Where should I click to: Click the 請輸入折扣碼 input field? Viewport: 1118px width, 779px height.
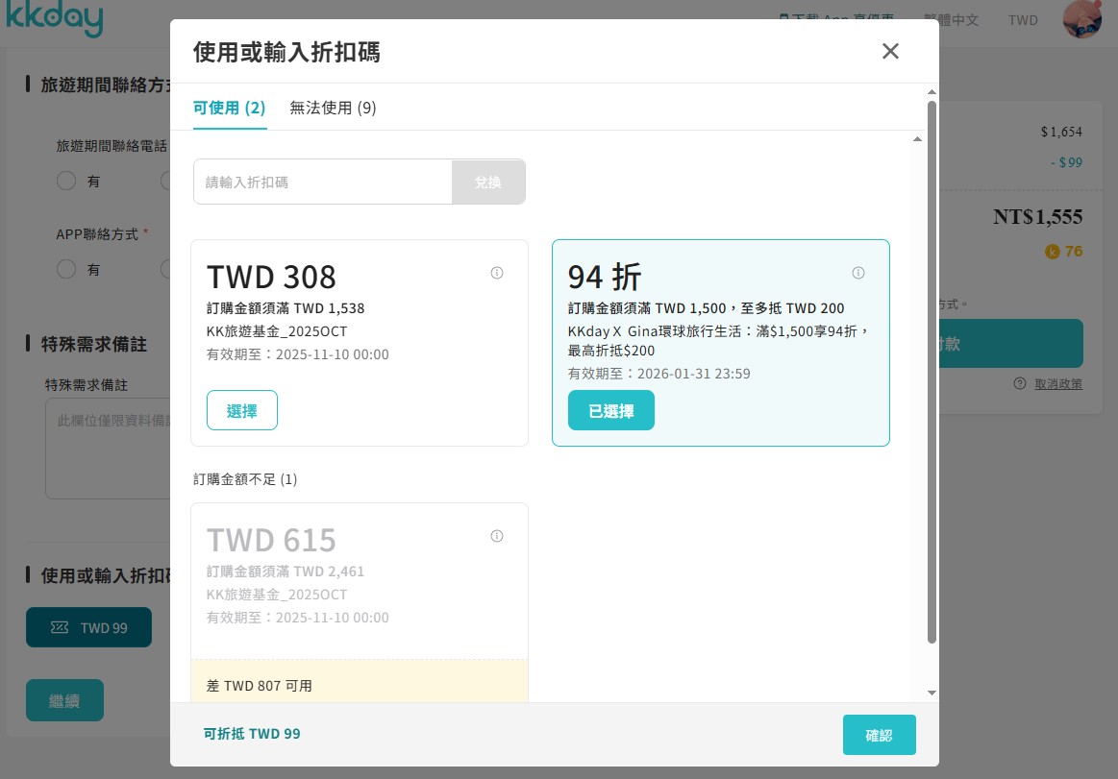(322, 182)
